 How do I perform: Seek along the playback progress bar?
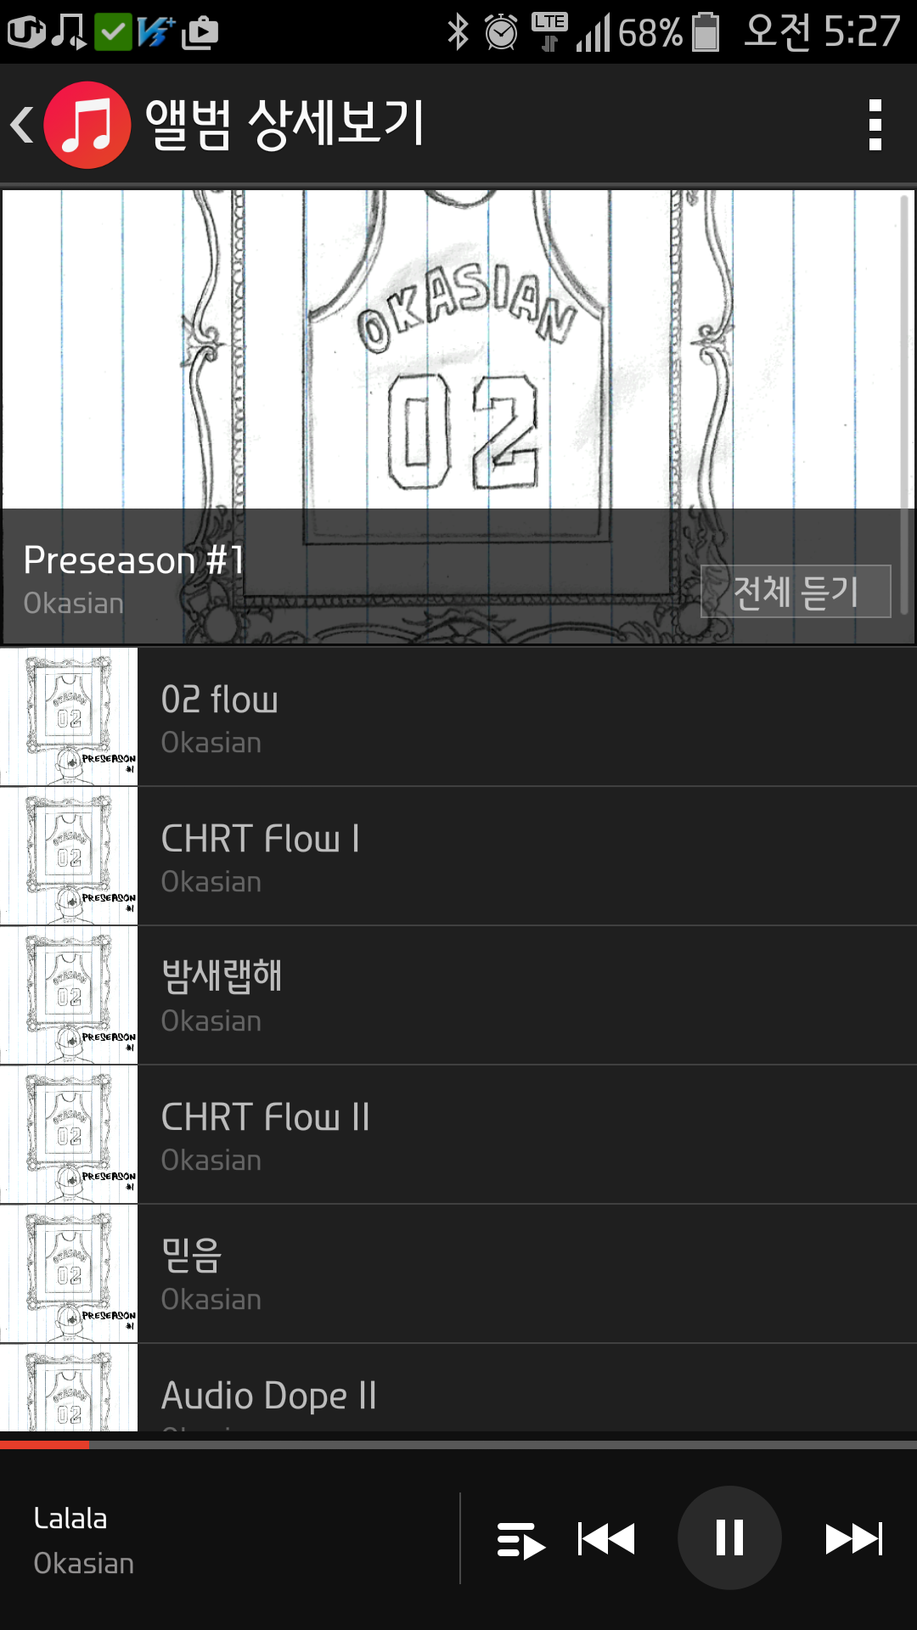[x=458, y=1444]
